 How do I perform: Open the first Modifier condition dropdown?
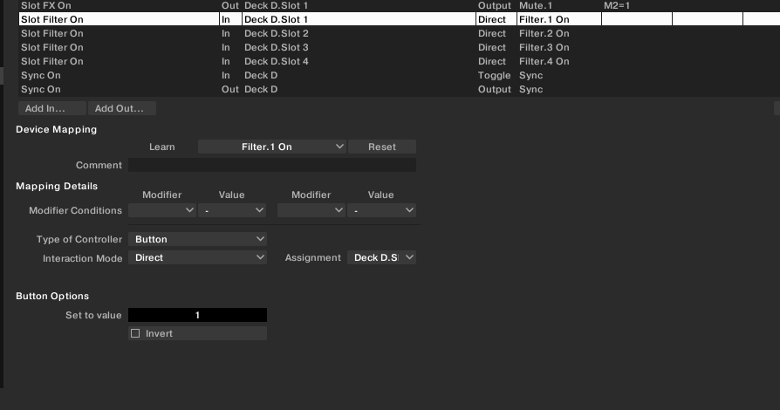tap(161, 210)
